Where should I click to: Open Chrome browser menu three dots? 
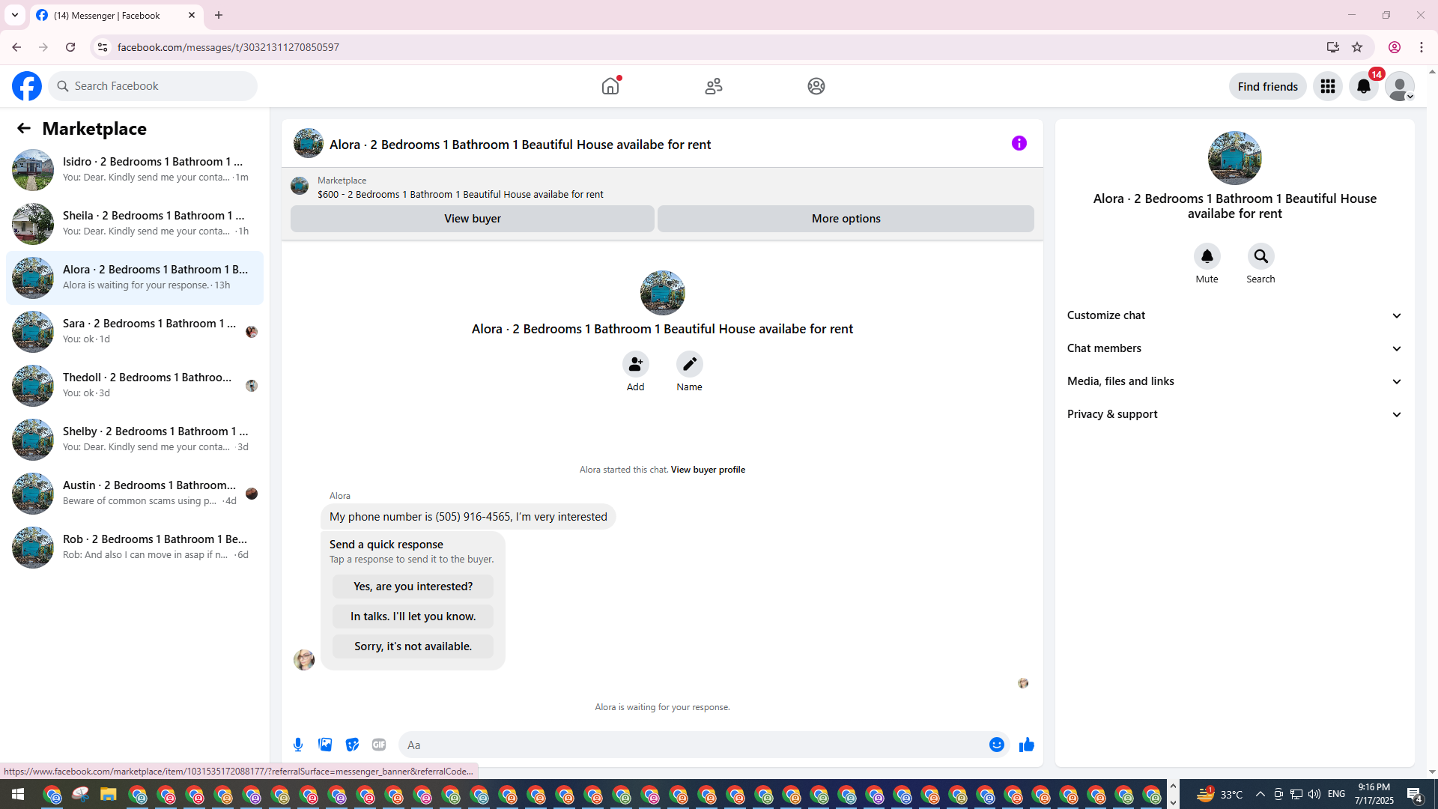1422,47
